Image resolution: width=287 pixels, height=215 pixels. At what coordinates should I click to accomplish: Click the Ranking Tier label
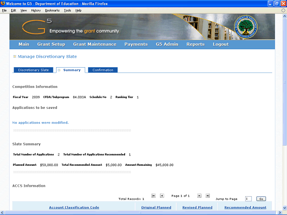click(x=124, y=97)
